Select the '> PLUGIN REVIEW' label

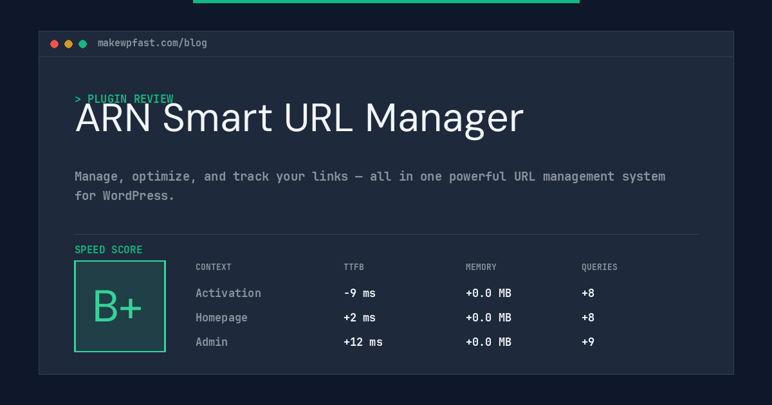coord(124,99)
